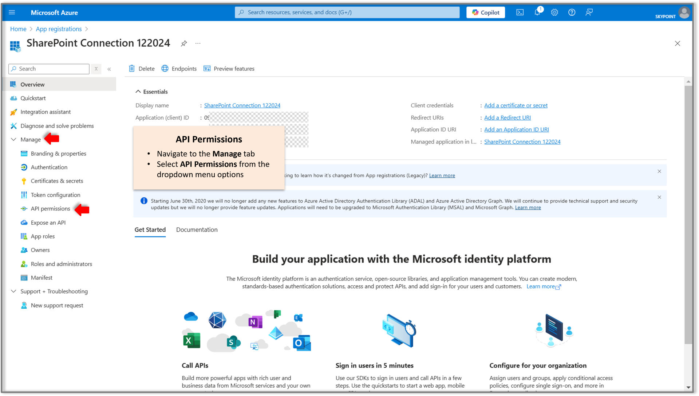Viewport: 699px width, 396px height.
Task: Open the Authentication page
Action: click(x=49, y=167)
